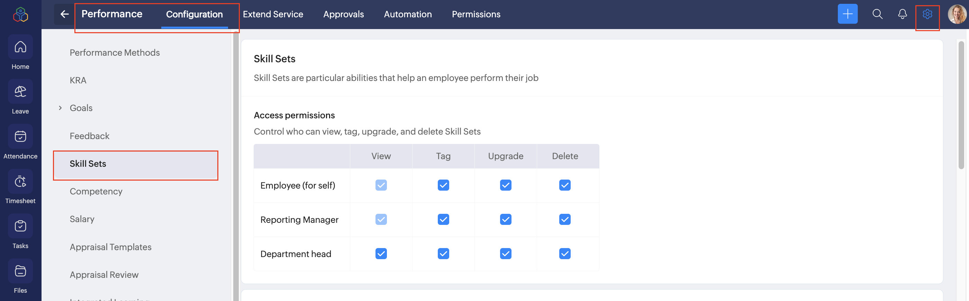The width and height of the screenshot is (969, 301).
Task: Open the search magnifier icon
Action: pyautogui.click(x=877, y=14)
